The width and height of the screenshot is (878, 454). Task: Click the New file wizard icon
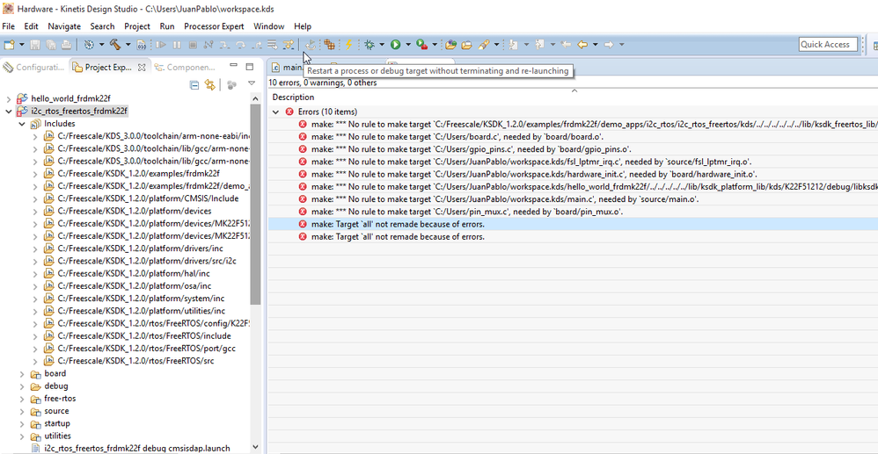(x=9, y=44)
